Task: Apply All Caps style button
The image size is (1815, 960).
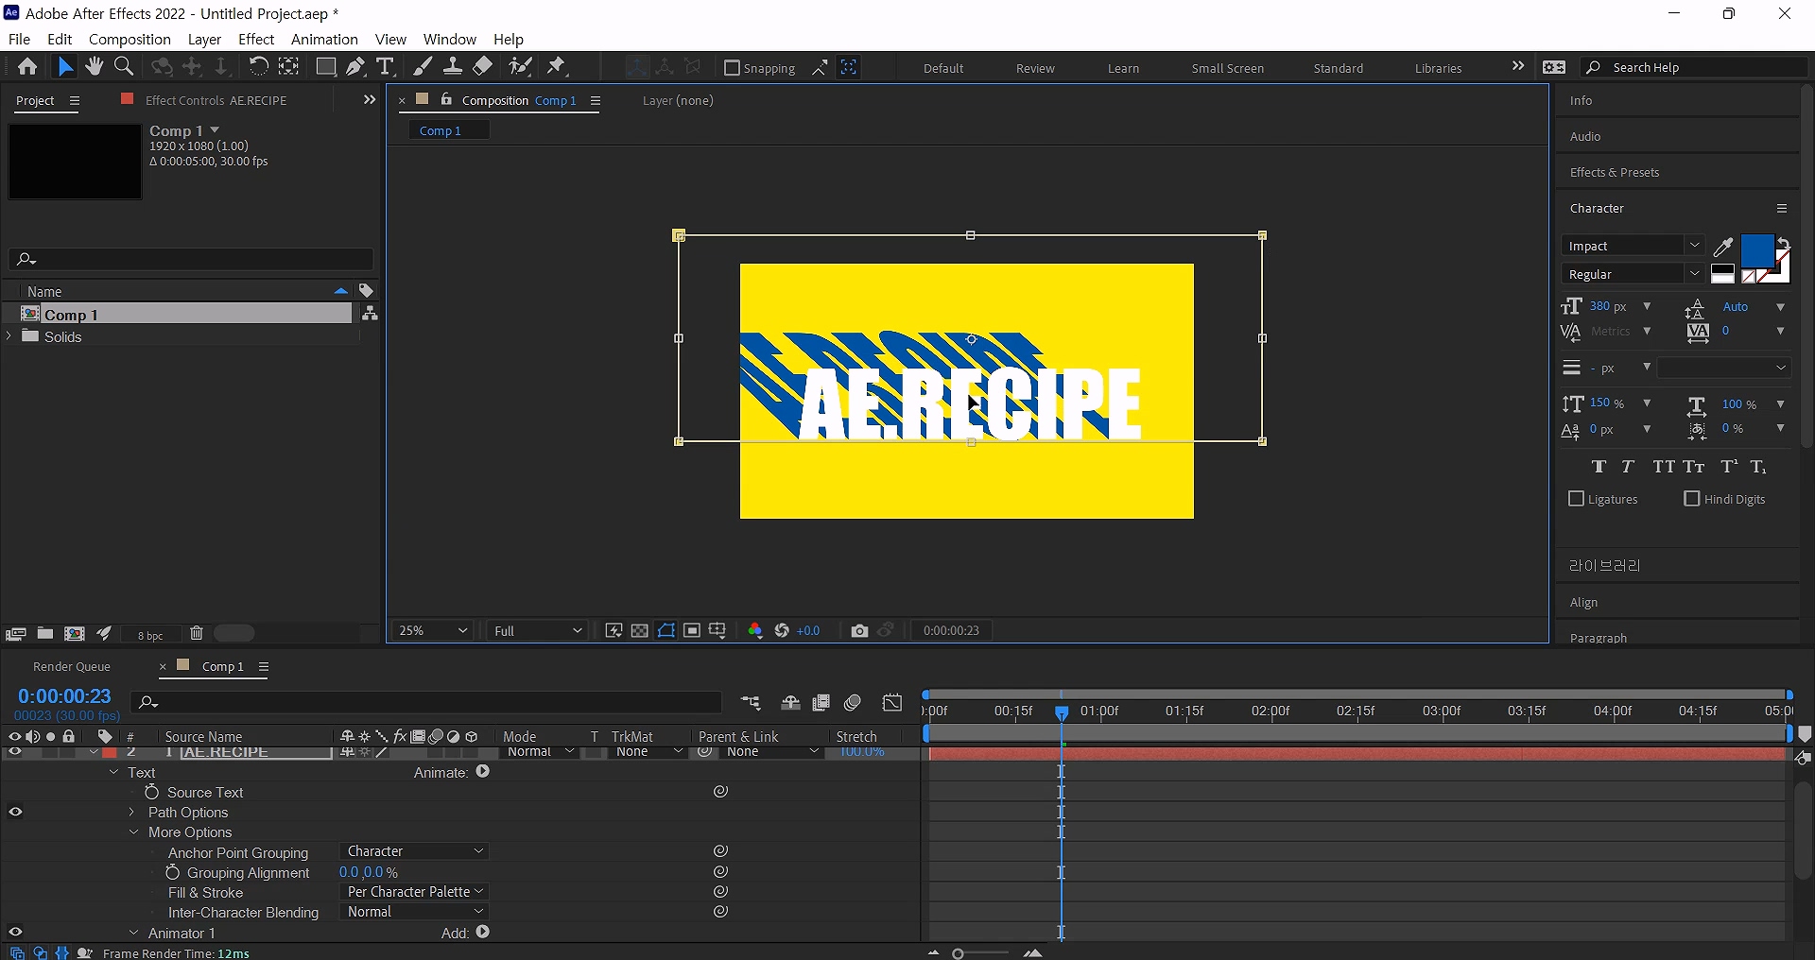Action: 1664,467
